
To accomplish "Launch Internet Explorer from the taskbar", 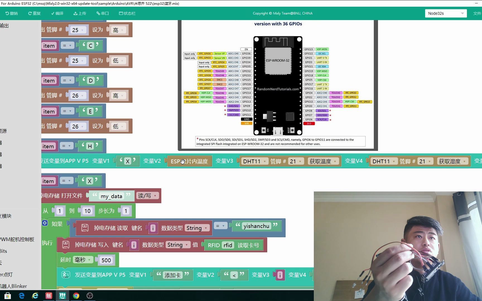I will tap(35, 296).
